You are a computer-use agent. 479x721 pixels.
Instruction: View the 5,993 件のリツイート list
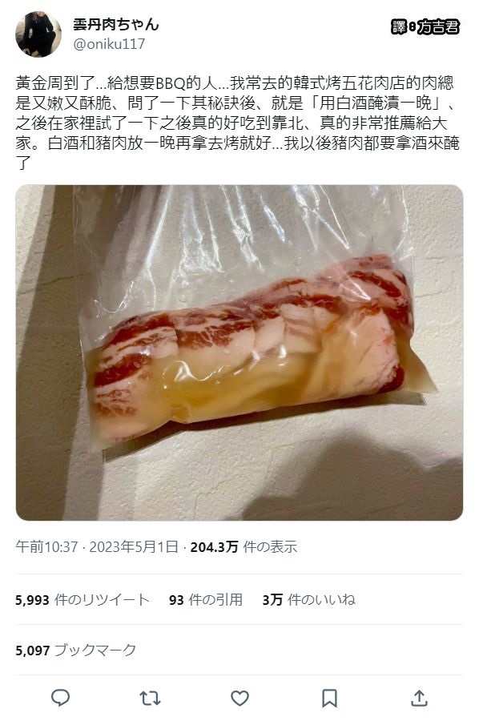(x=83, y=599)
